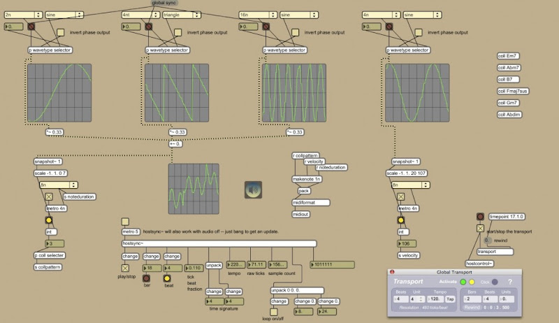Open the 8n dropdown below scale -1. 1. 0 7
559x323 pixels.
click(x=59, y=185)
